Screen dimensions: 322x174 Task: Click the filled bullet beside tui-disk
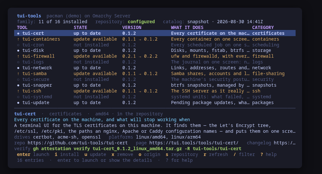pyautogui.click(x=18, y=51)
